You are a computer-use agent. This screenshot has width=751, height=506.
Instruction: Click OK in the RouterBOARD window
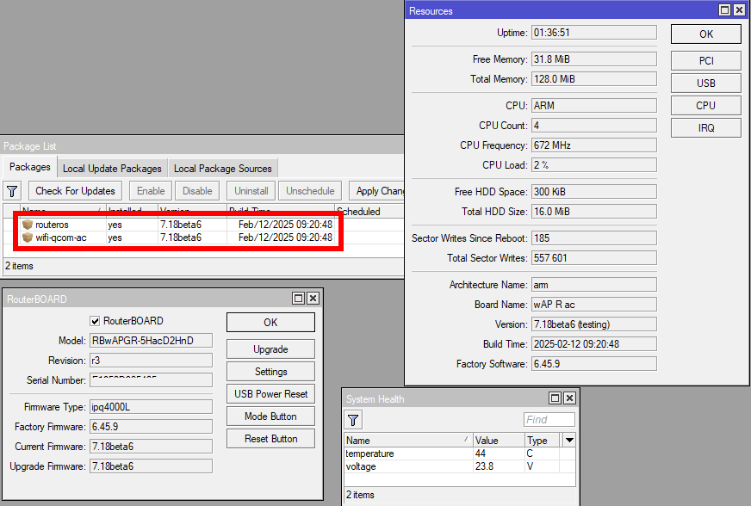click(x=270, y=322)
